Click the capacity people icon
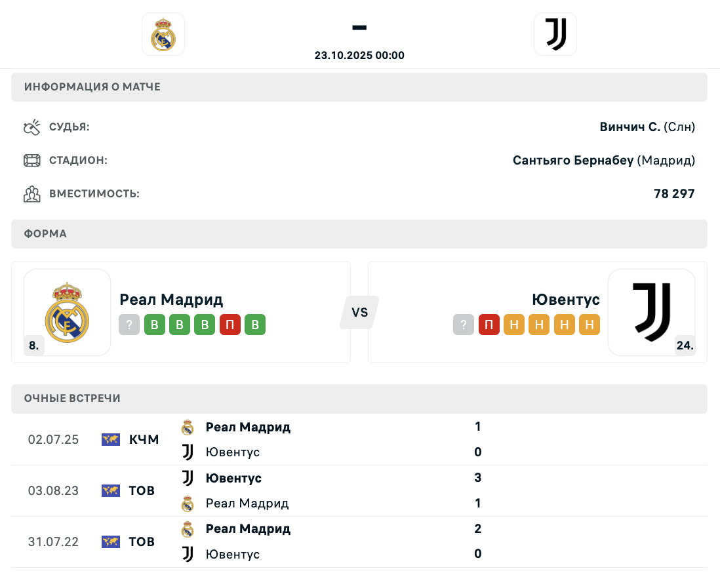The width and height of the screenshot is (720, 573). (x=32, y=194)
